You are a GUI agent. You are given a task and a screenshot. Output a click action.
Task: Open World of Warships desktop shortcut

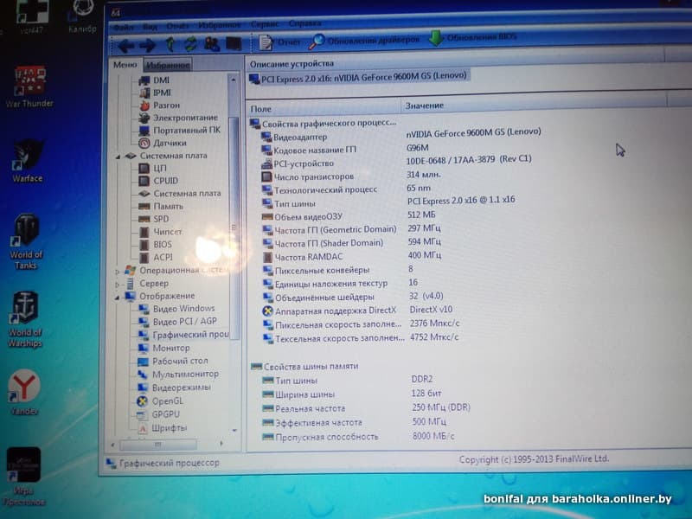click(25, 319)
